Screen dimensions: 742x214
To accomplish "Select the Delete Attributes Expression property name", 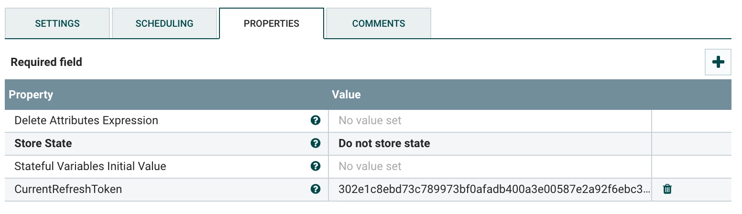I will click(87, 120).
